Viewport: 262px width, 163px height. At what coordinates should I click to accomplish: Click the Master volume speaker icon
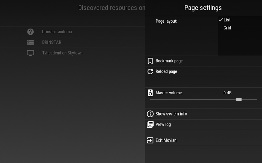[150, 93]
